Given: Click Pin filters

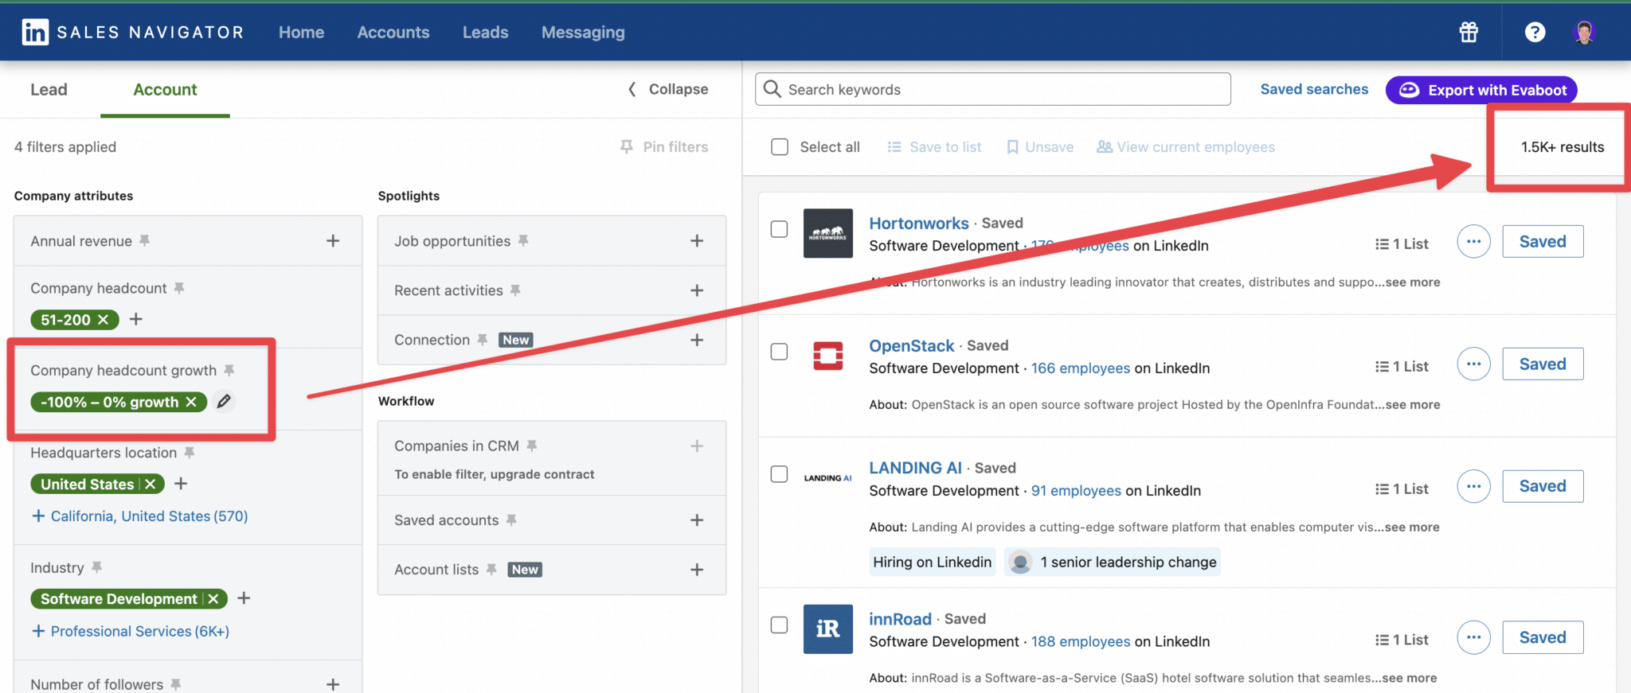Looking at the screenshot, I should coord(664,147).
